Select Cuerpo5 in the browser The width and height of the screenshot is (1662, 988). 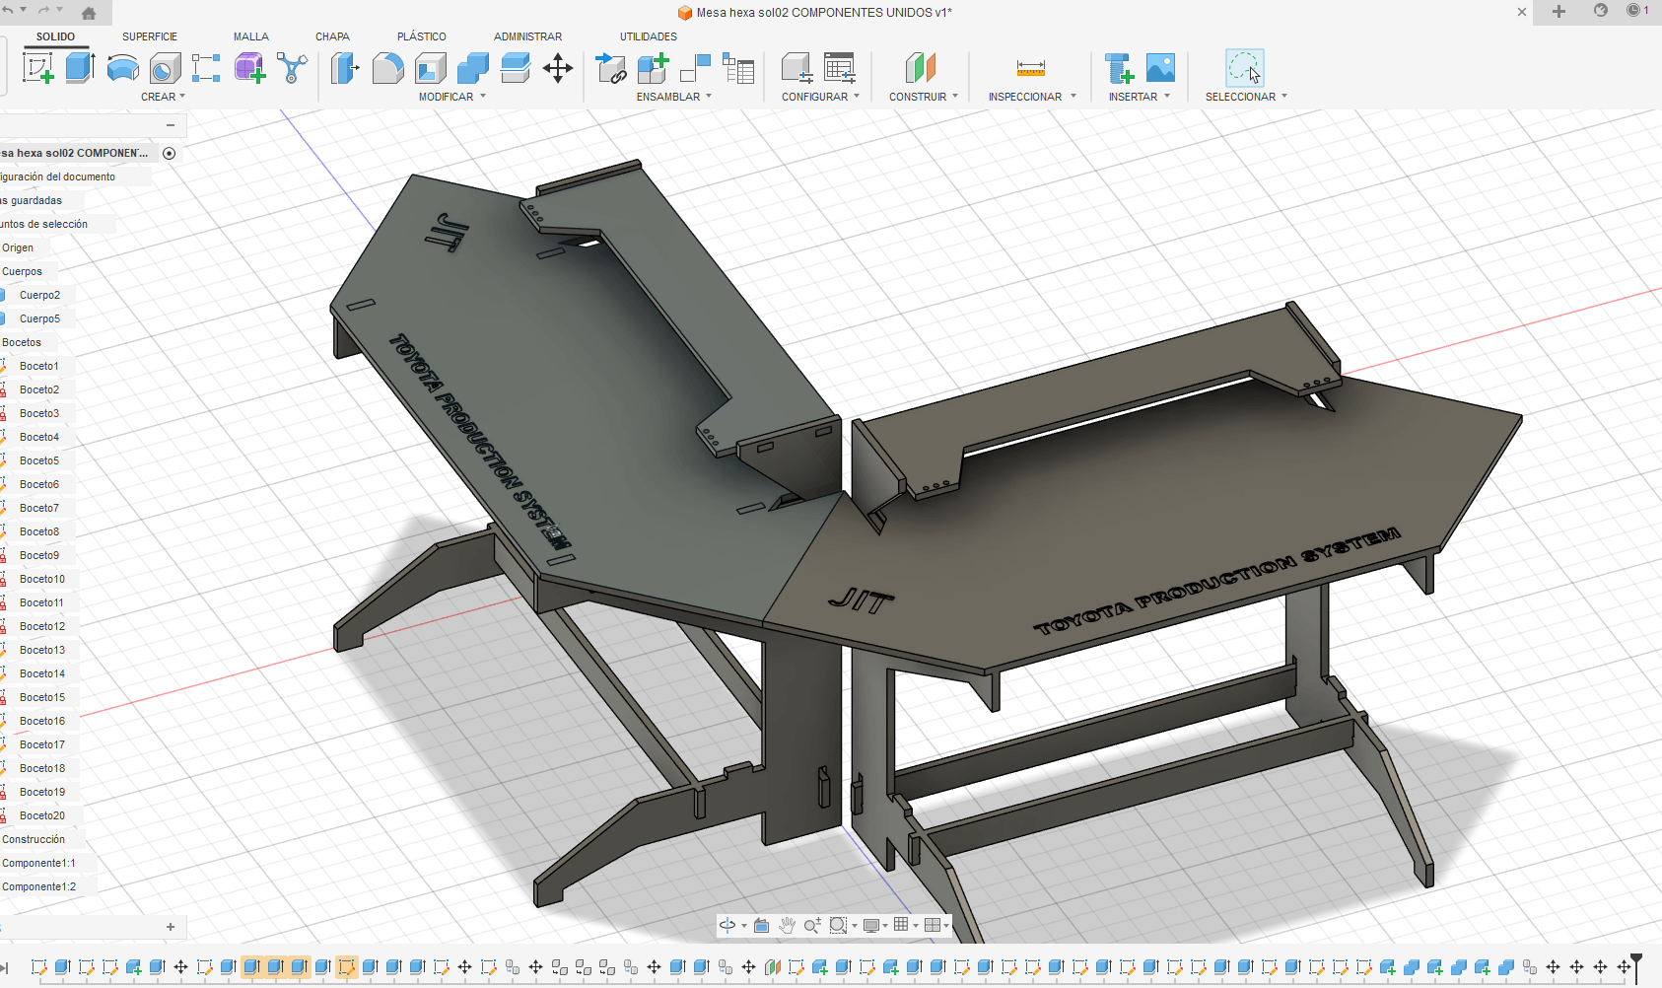(39, 318)
